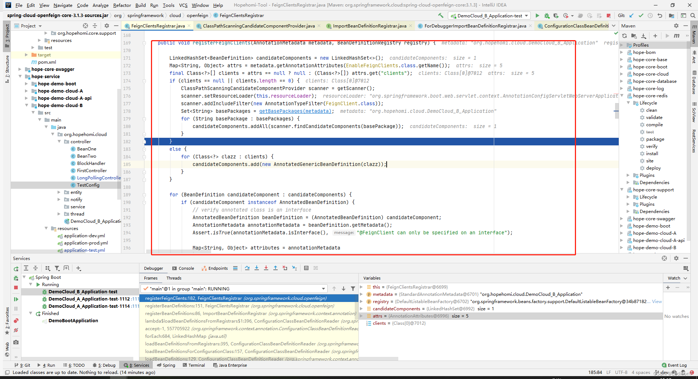This screenshot has width=698, height=379.
Task: Open Event Log in status bar
Action: tap(674, 365)
